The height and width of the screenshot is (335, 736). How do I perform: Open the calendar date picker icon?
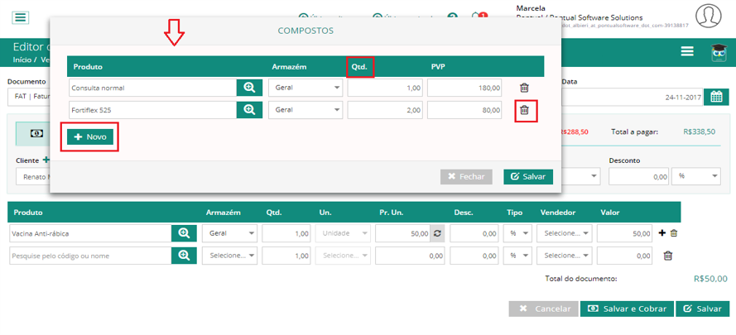[x=716, y=97]
